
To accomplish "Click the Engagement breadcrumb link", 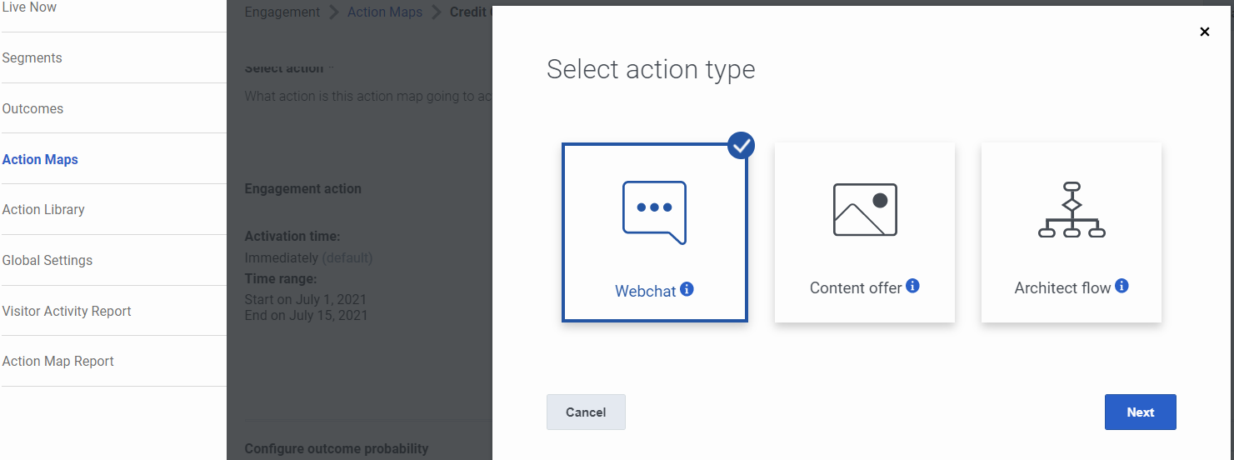I will pyautogui.click(x=282, y=12).
